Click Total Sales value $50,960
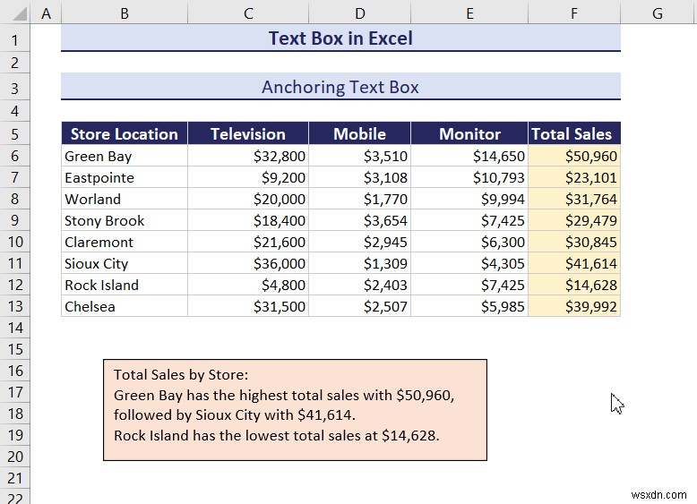 pyautogui.click(x=574, y=156)
